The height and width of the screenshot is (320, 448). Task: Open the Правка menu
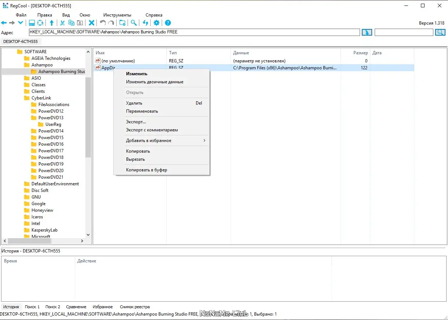45,15
